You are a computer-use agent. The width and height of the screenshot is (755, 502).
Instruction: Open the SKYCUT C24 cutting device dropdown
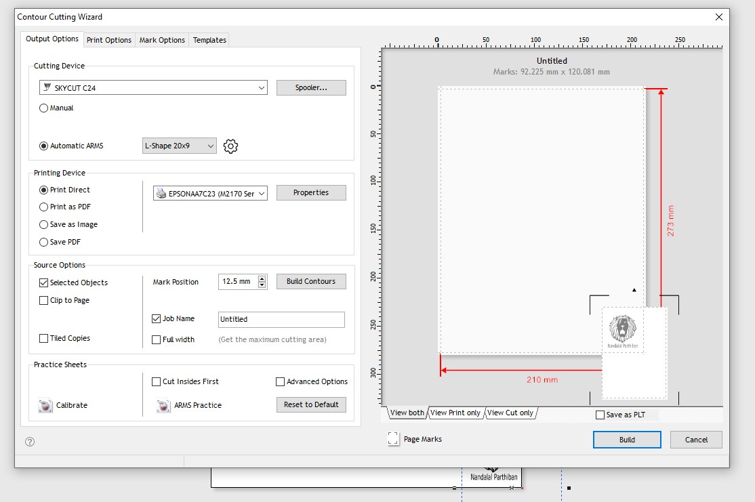click(x=153, y=87)
